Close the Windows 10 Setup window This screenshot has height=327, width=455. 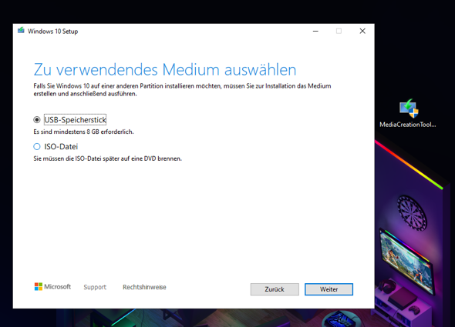point(362,31)
